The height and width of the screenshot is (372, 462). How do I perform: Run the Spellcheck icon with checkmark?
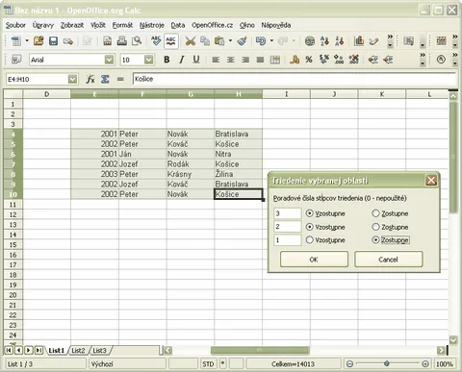click(x=156, y=41)
